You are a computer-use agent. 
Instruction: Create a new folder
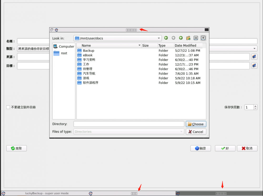click(x=188, y=38)
